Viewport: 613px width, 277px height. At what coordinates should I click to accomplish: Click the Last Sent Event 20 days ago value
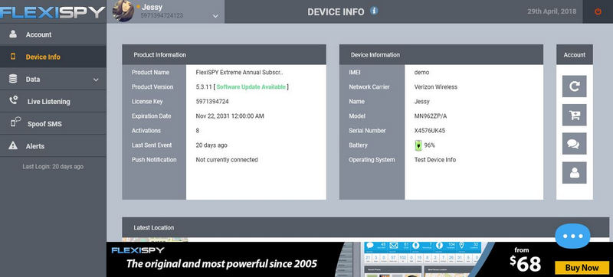click(211, 145)
